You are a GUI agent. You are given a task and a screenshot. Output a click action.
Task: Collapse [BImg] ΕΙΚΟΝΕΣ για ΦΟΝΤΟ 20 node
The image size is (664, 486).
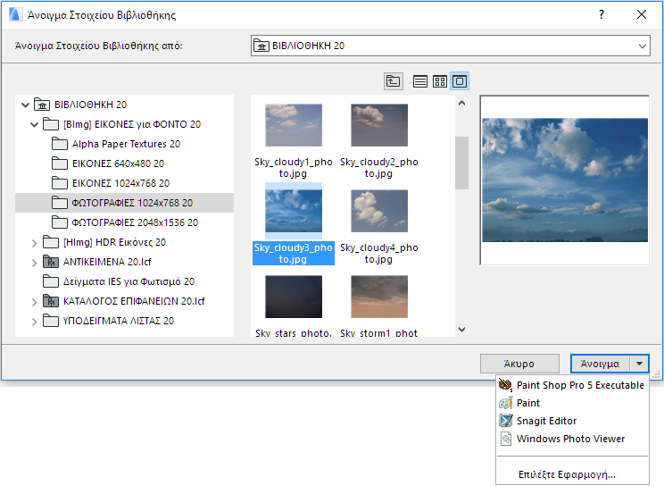[x=34, y=125]
